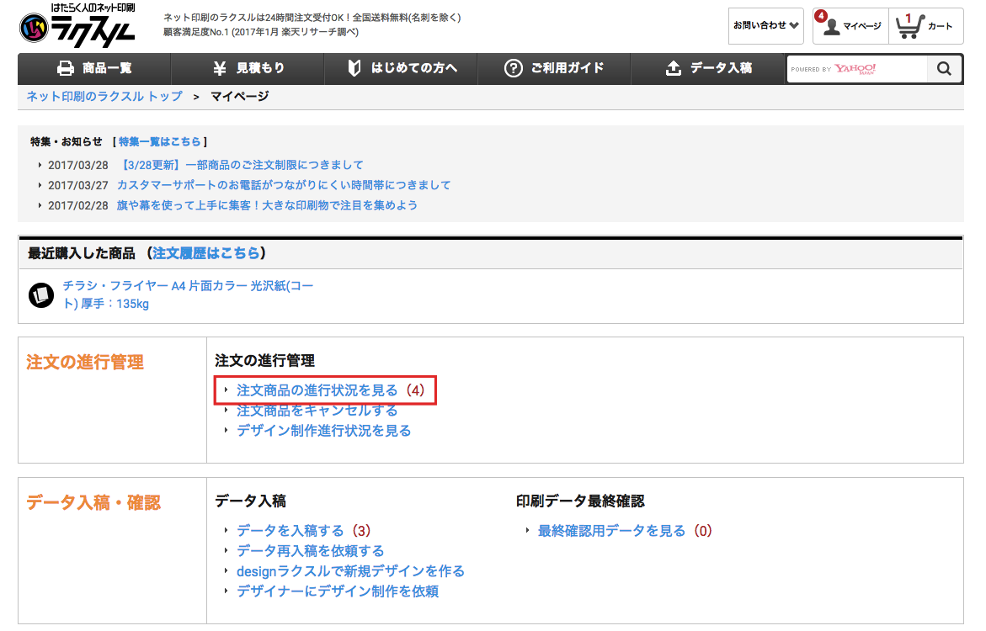
Task: Click データを入稿する link
Action: [290, 531]
